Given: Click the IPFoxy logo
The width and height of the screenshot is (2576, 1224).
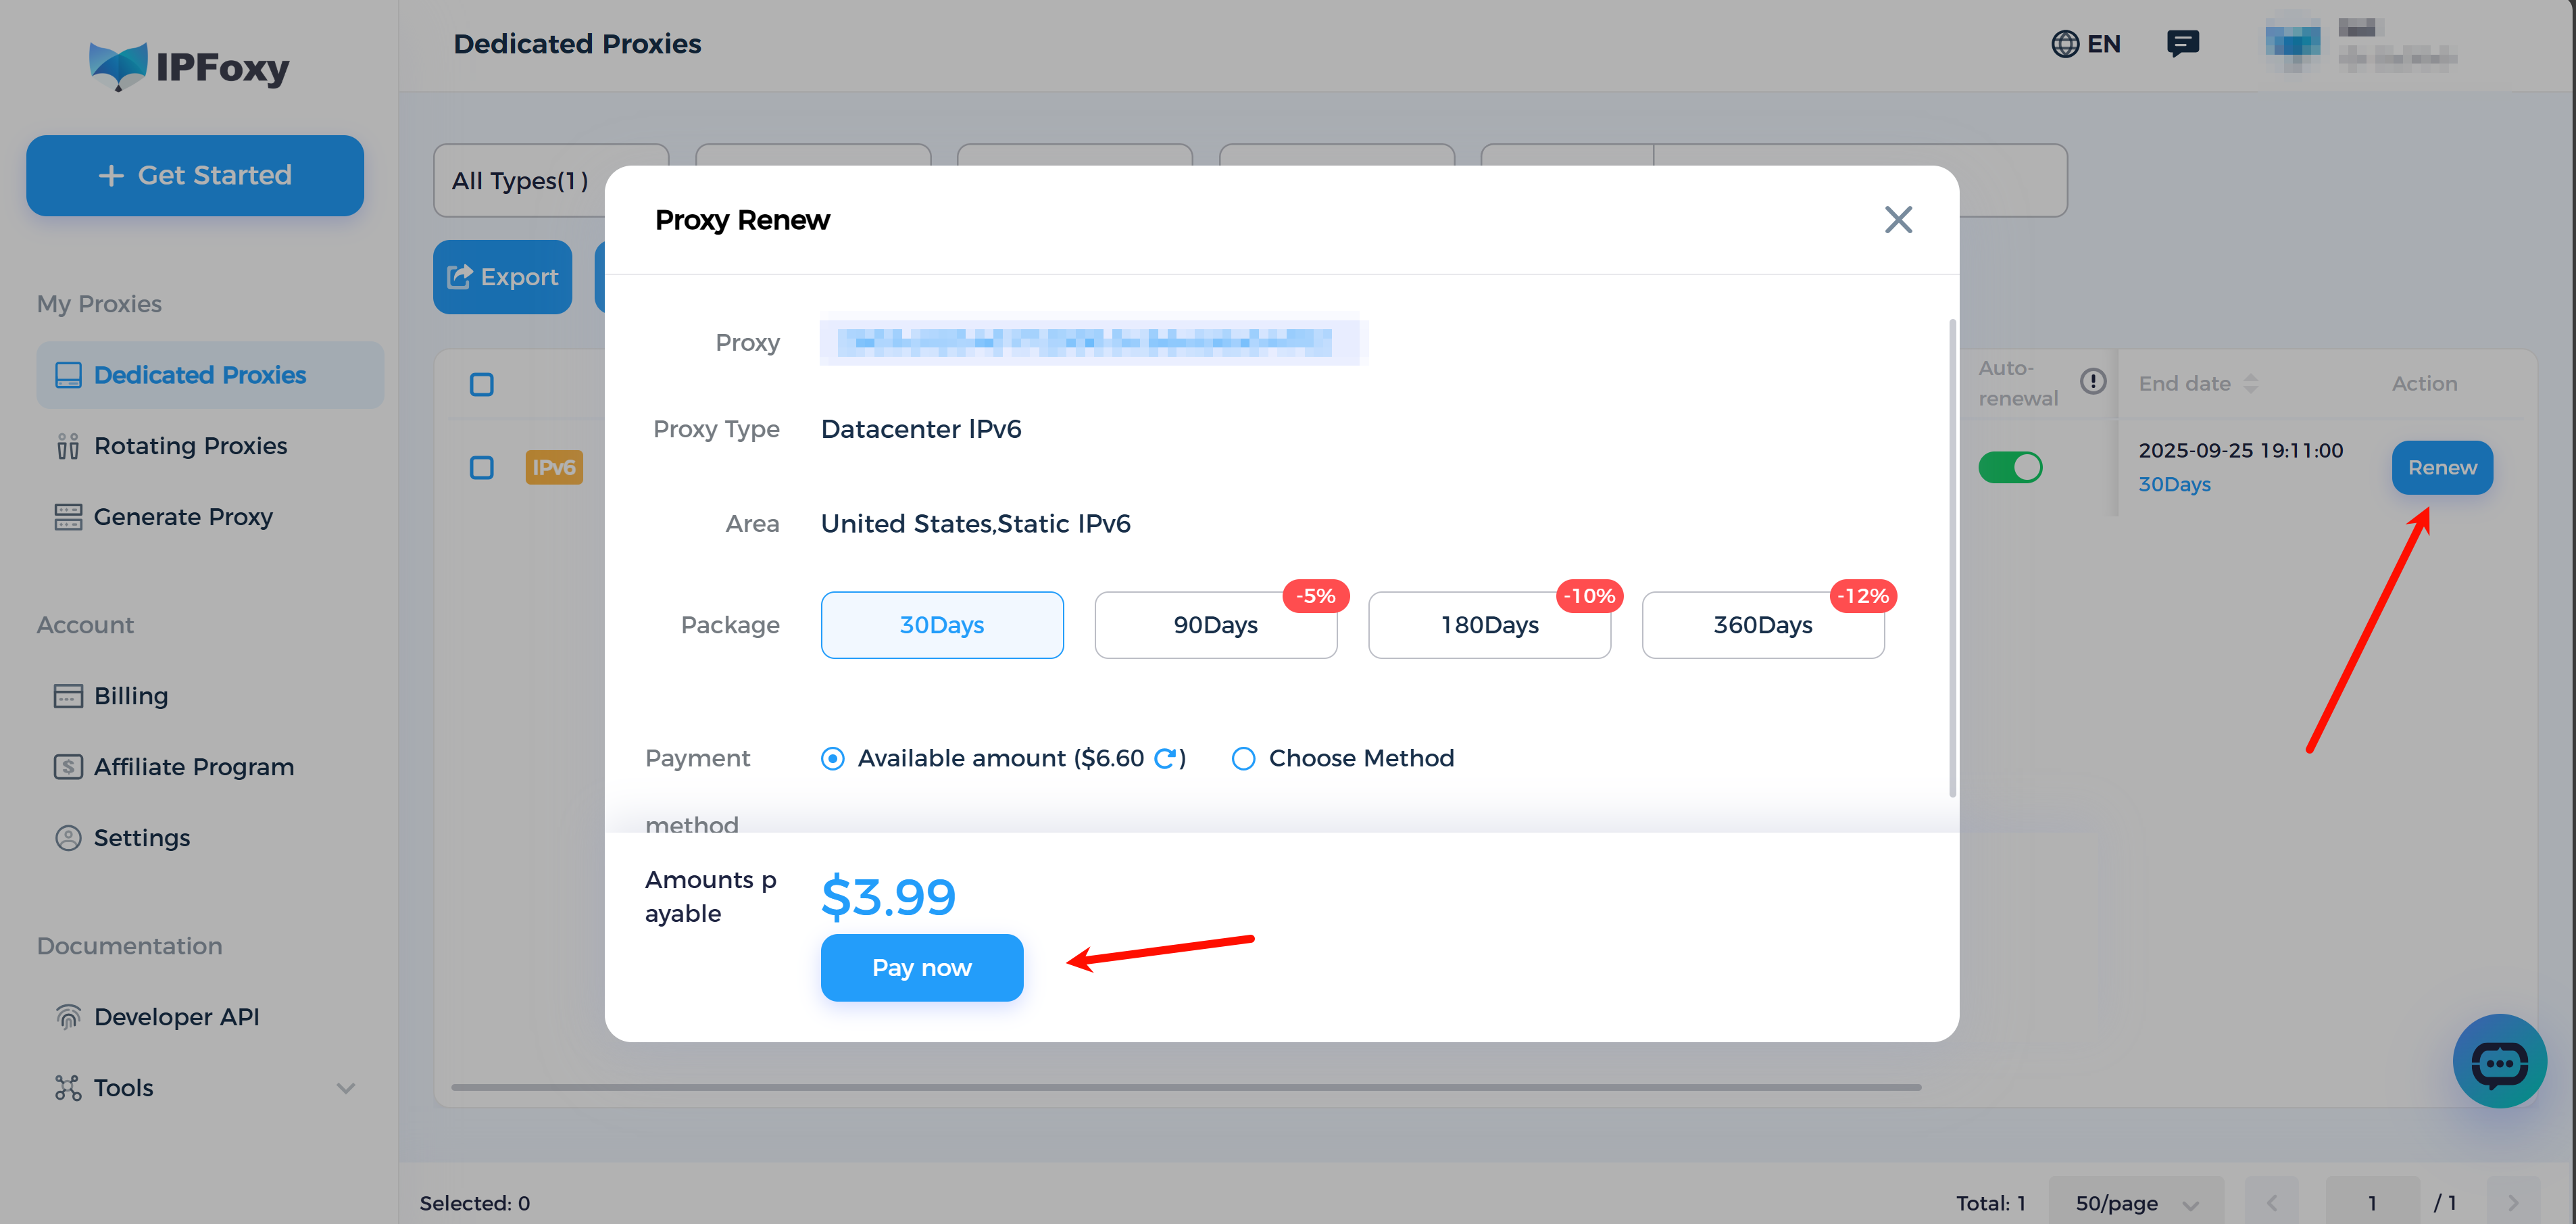Looking at the screenshot, I should coord(189,66).
